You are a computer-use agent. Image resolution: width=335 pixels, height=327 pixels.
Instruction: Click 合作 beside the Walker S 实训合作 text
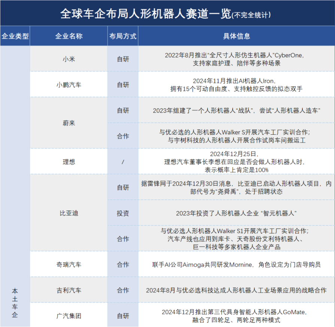tap(123, 136)
